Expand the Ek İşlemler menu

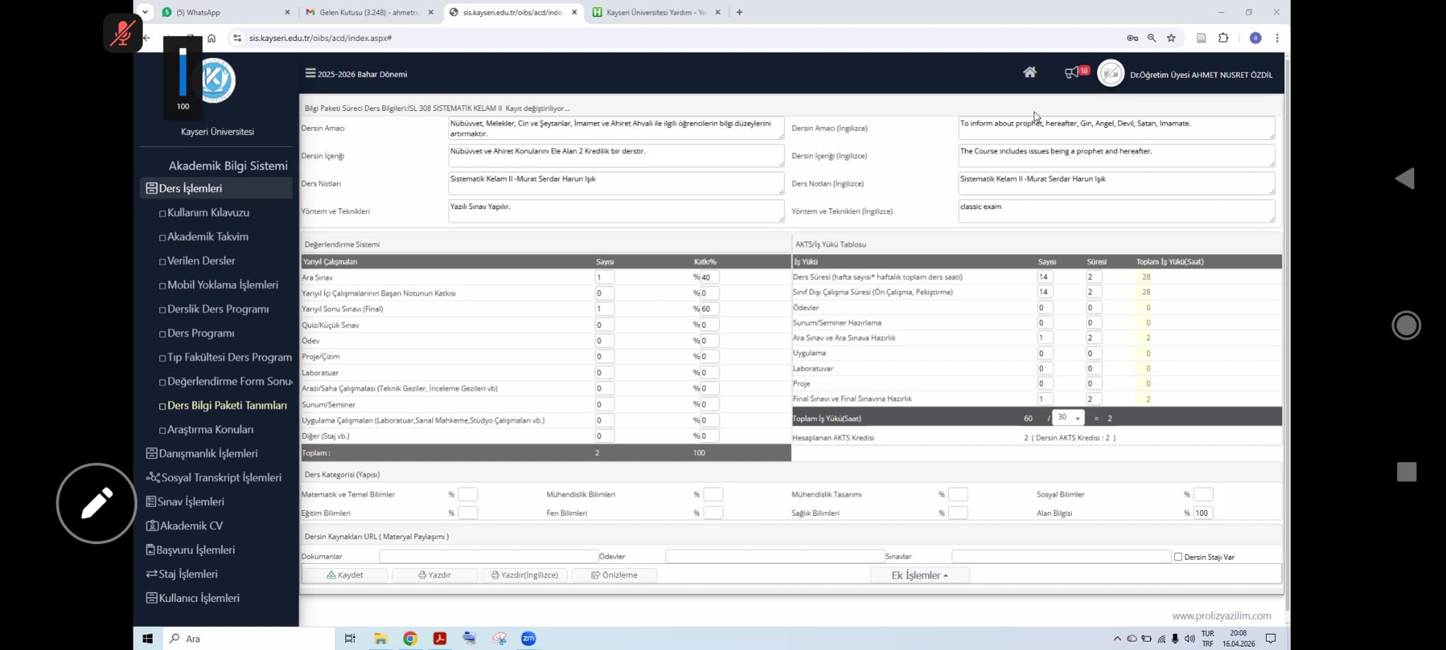(x=919, y=575)
